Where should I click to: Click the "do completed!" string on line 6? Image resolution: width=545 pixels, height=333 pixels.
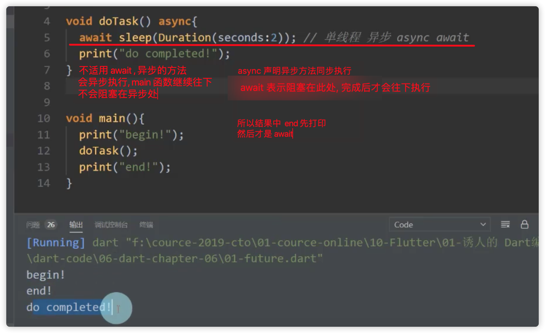click(168, 54)
